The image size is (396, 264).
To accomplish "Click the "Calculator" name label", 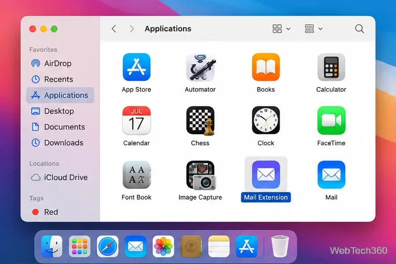I will [x=331, y=90].
